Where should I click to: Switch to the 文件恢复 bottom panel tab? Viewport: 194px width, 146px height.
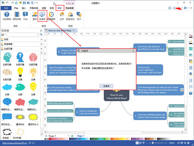click(17, 138)
